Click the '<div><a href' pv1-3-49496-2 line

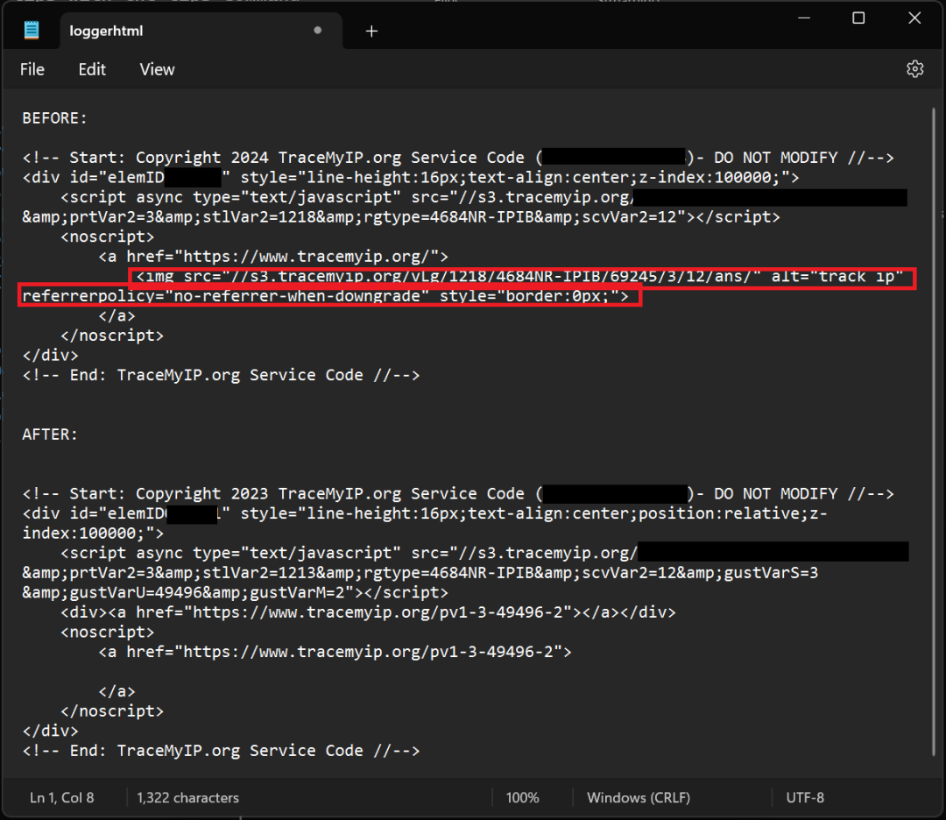click(x=368, y=612)
